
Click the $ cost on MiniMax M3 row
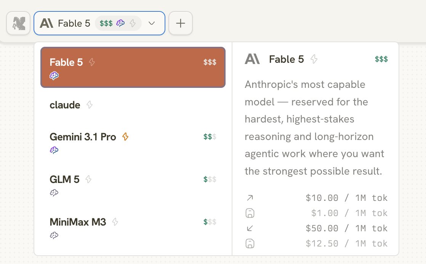click(210, 222)
